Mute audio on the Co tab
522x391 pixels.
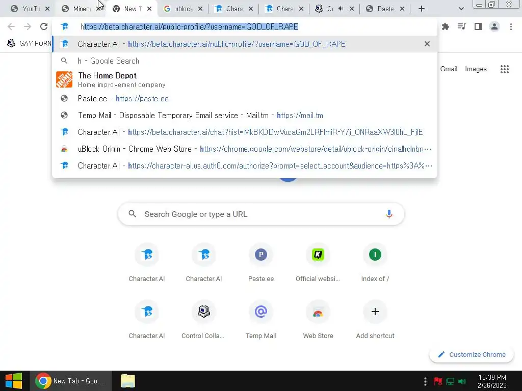[x=341, y=9]
